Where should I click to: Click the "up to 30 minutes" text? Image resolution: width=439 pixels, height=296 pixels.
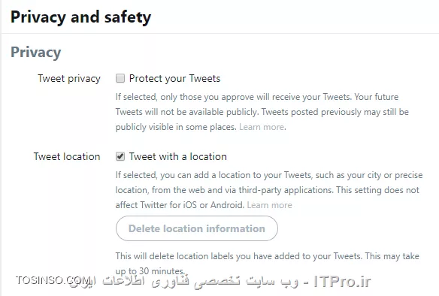point(150,271)
